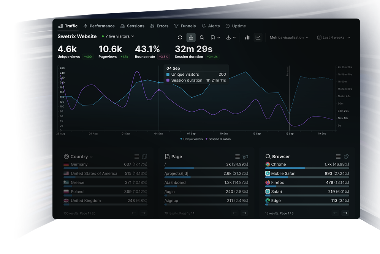Switch to the Alerts tab
The image size is (380, 254).
point(211,26)
